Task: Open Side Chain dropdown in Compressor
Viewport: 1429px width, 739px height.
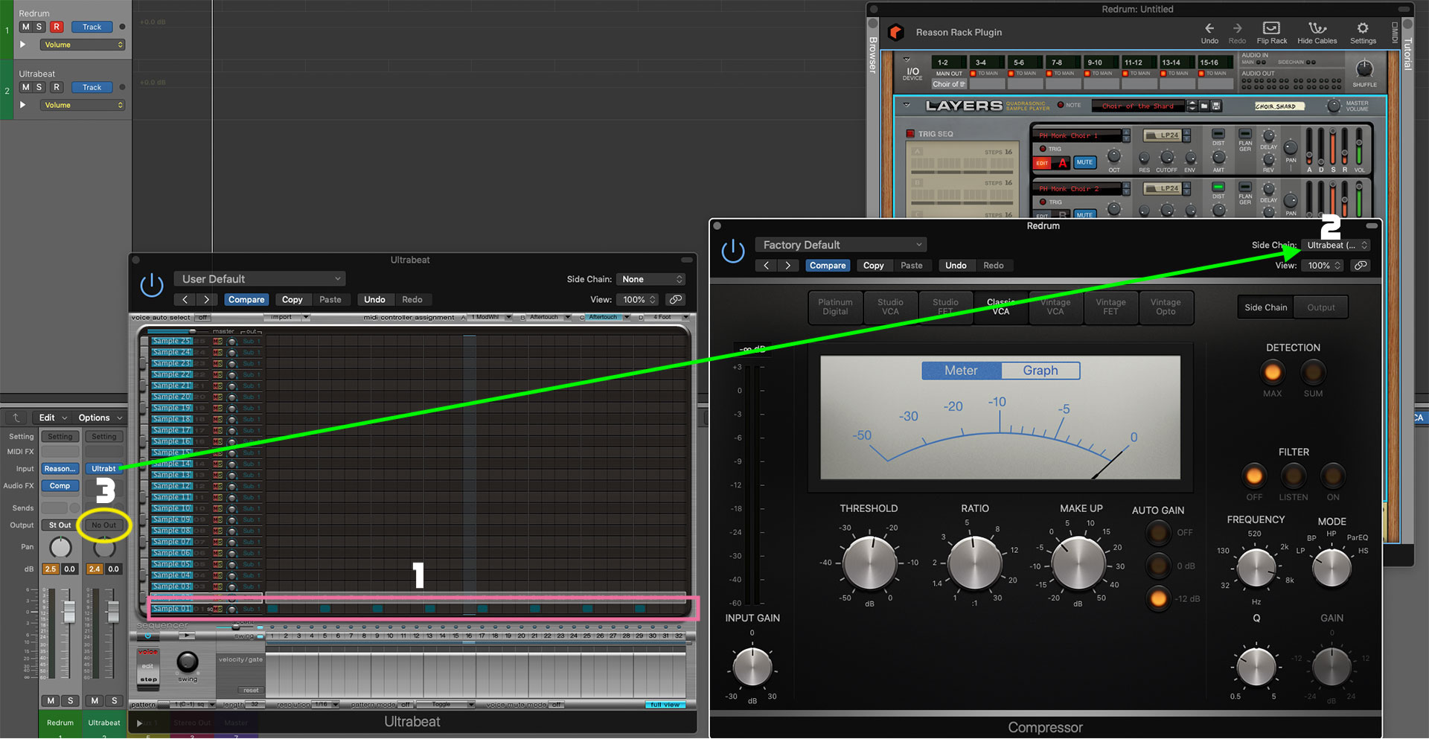Action: coord(1337,245)
